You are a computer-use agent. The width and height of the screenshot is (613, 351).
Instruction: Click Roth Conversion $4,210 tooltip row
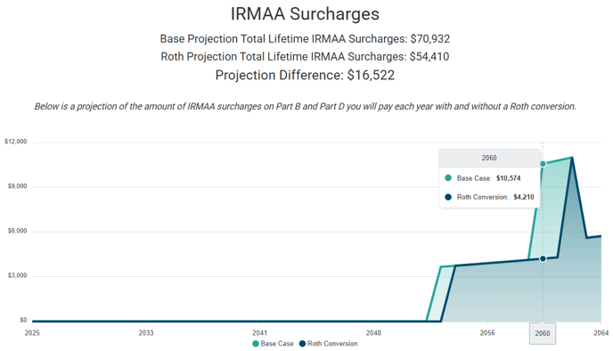click(489, 197)
